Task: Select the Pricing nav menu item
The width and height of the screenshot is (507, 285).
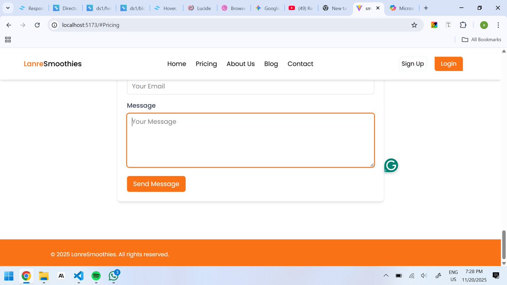Action: [206, 64]
